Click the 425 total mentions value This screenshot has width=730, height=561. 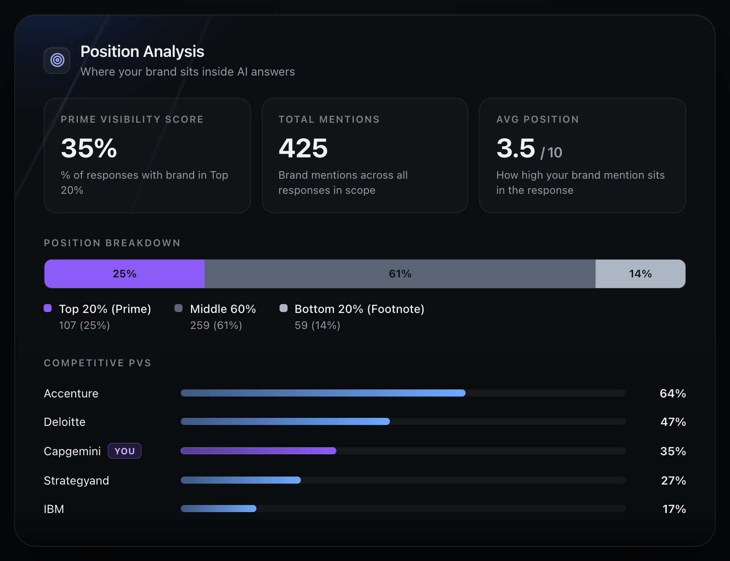point(303,148)
